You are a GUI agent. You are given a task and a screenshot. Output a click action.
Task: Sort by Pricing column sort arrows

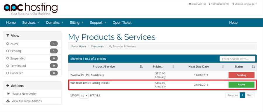point(173,67)
